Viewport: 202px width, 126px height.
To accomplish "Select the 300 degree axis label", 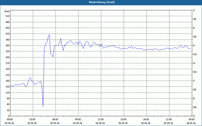I will coord(8,57).
